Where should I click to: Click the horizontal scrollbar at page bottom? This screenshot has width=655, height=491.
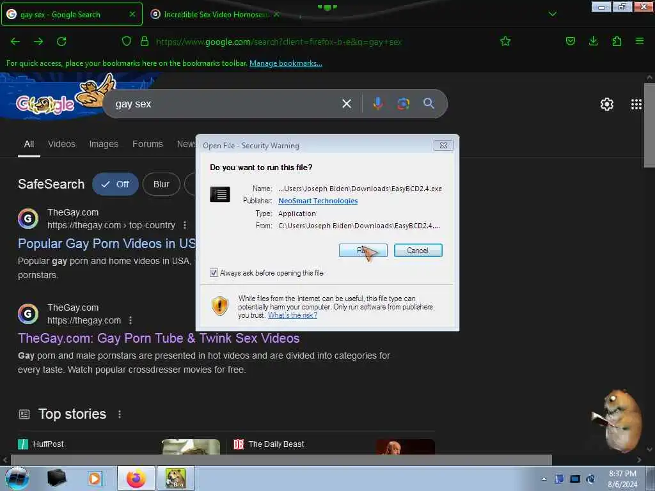click(281, 460)
